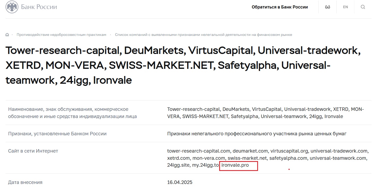Click the 'tower-research-capital.com' site address
This screenshot has width=385, height=189.
pyautogui.click(x=198, y=151)
